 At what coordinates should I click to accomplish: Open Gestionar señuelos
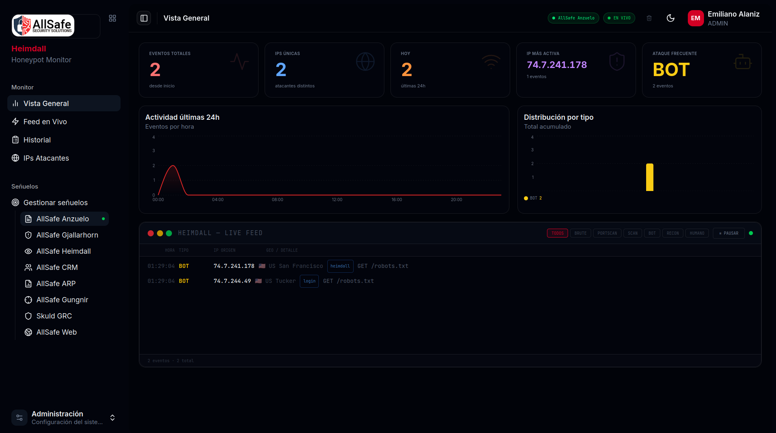coord(64,202)
